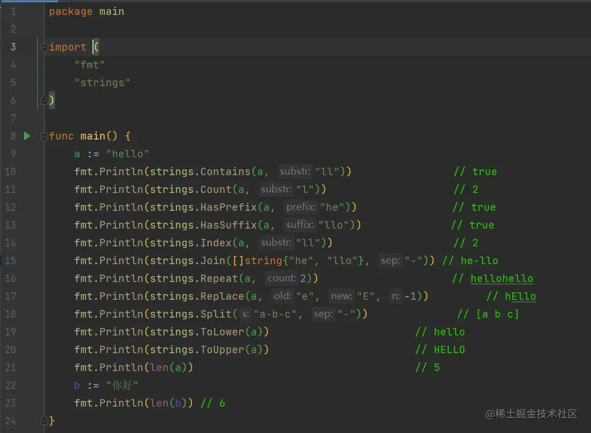Image resolution: width=591 pixels, height=433 pixels.
Task: Click the "strings" import string
Action: pyautogui.click(x=102, y=83)
